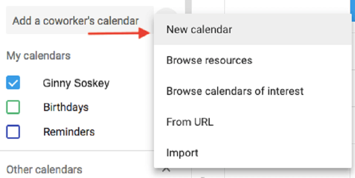This screenshot has height=178, width=355.
Task: Enable the green Birthdays checkbox
Action: (x=13, y=107)
